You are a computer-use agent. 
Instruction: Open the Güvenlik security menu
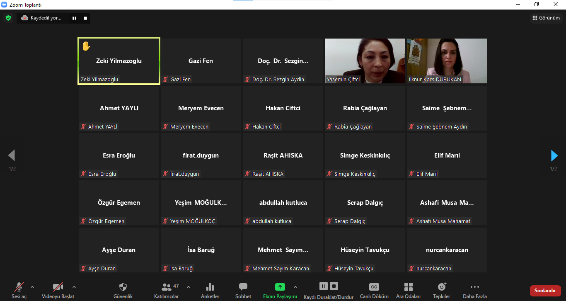(x=123, y=291)
